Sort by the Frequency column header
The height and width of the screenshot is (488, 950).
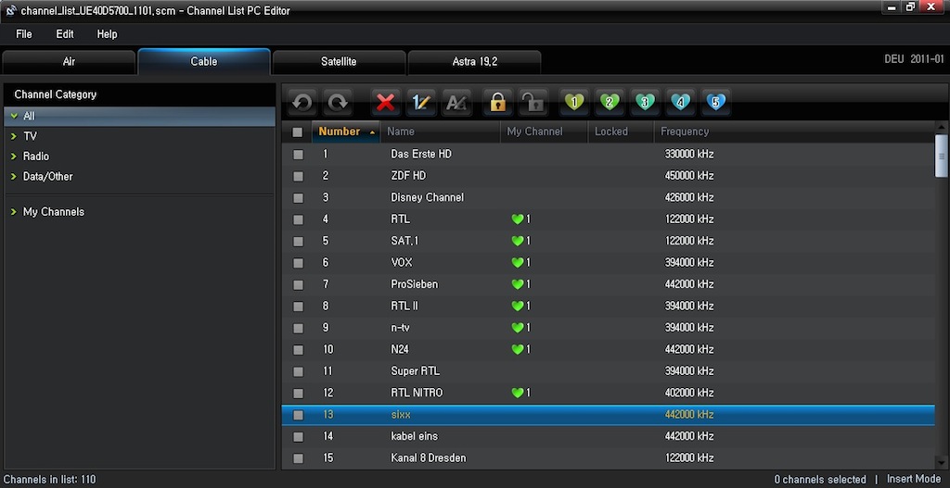(x=685, y=131)
